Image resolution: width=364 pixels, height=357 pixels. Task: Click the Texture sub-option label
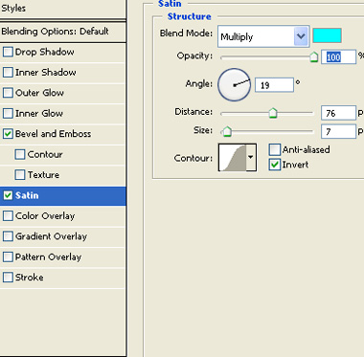click(43, 175)
